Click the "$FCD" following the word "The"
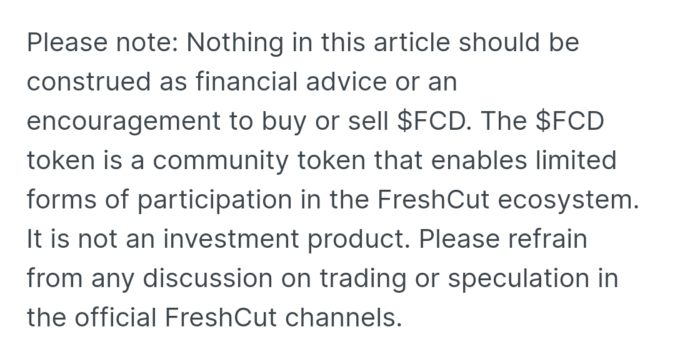The image size is (675, 362). pos(570,121)
